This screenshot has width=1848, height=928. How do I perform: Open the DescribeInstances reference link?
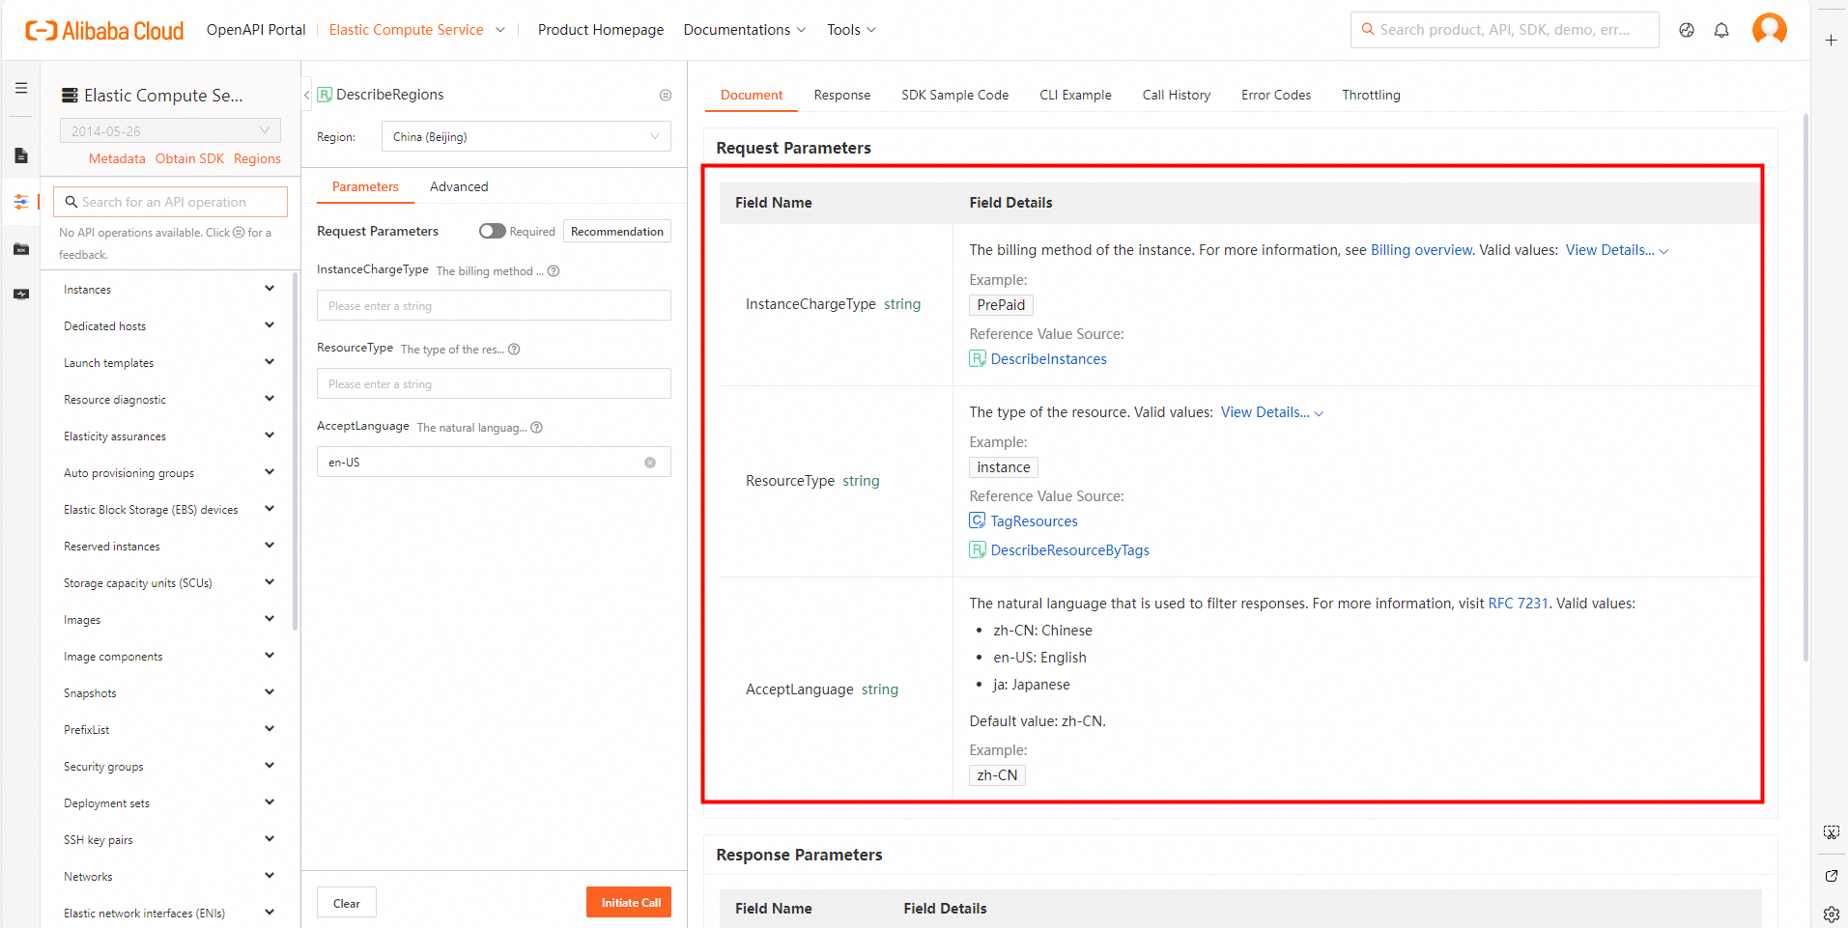[x=1048, y=359]
